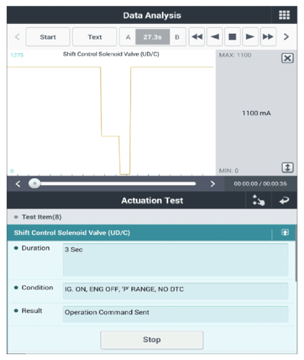Screen dimensions: 304x360
Task: Open the grid menu icon in Data Analysis header
Action: pyautogui.click(x=285, y=15)
